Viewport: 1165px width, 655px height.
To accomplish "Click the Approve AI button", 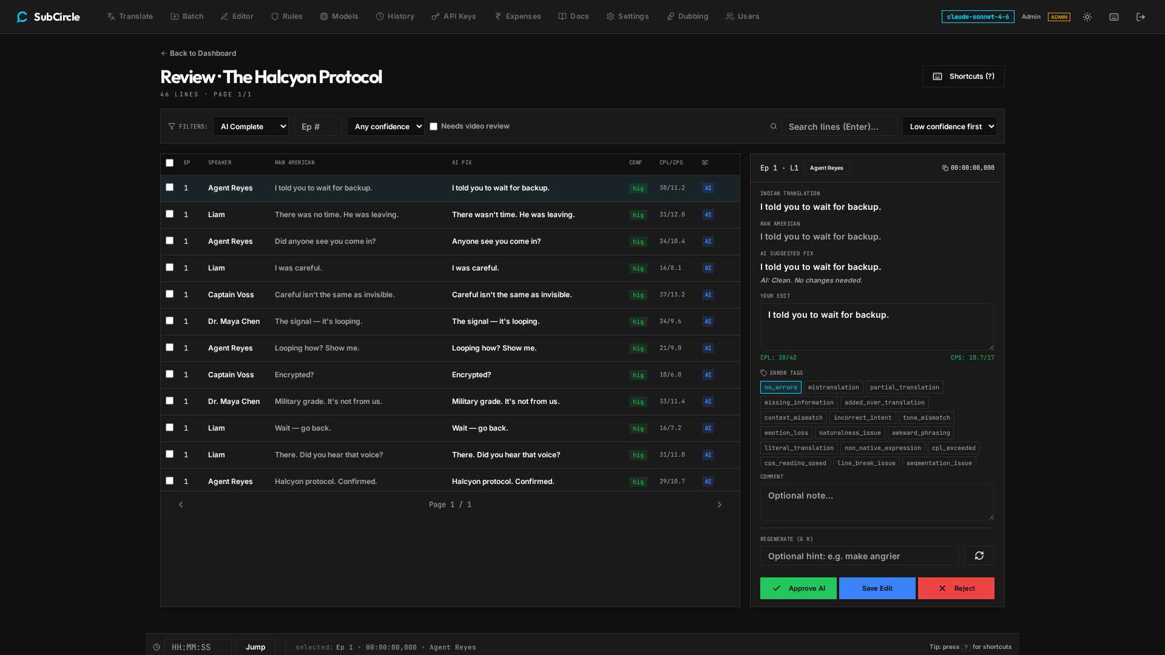I will 798,588.
